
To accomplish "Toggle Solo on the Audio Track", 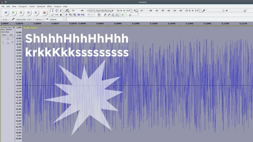I will pyautogui.click(x=11, y=35).
